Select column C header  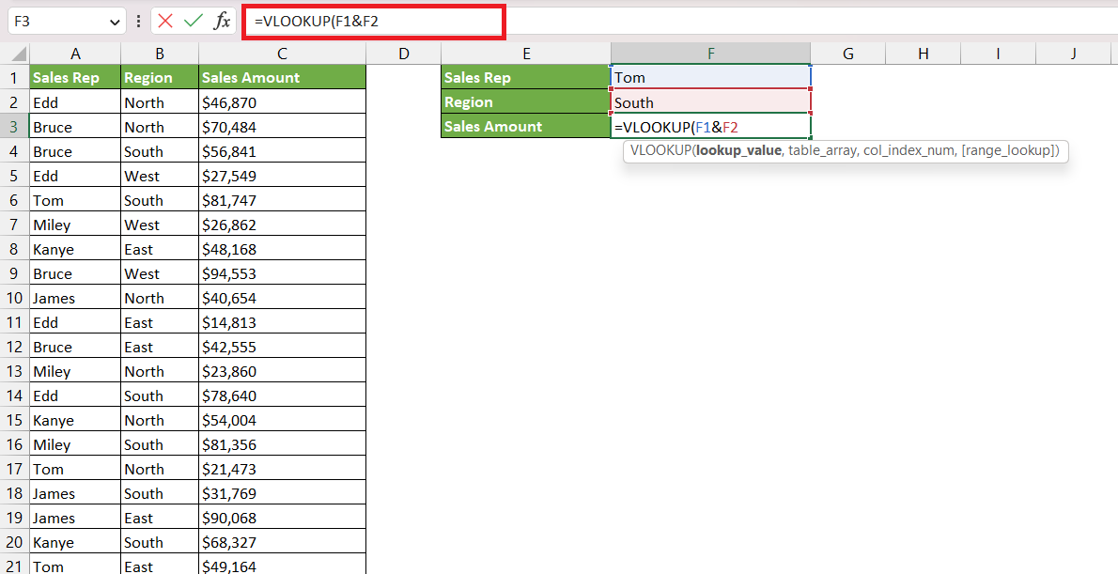(283, 54)
